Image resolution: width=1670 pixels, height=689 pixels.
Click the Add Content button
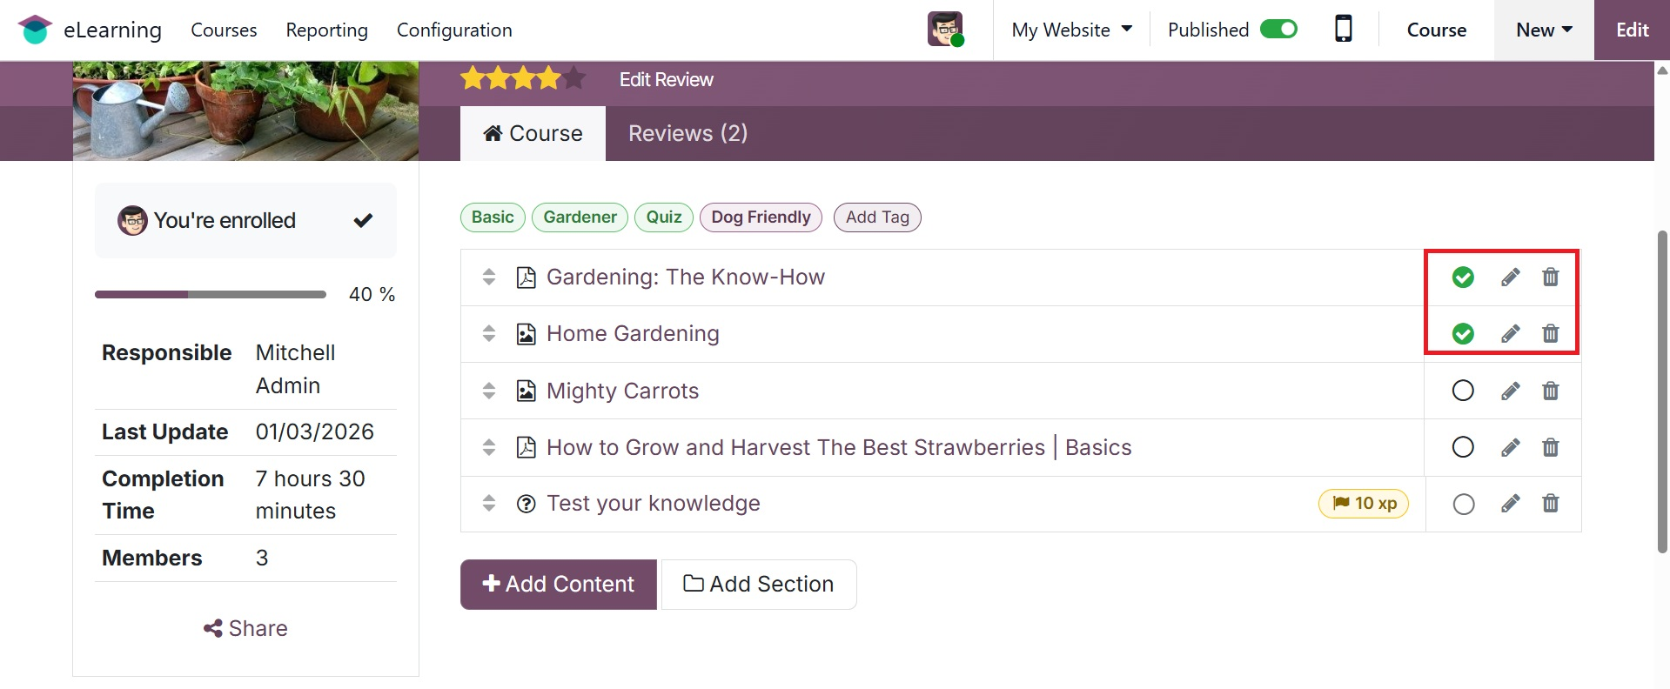point(559,584)
